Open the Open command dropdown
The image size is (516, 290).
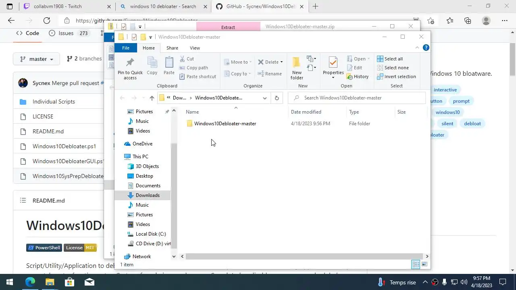point(368,59)
